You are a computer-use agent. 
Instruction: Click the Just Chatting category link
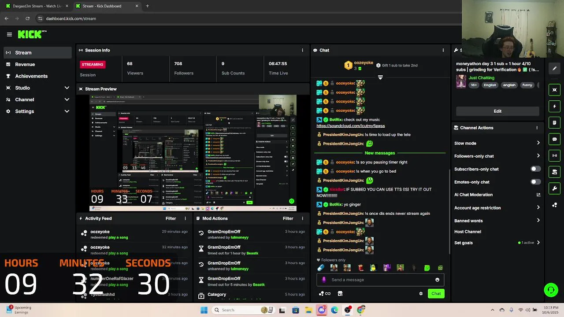[x=481, y=78]
